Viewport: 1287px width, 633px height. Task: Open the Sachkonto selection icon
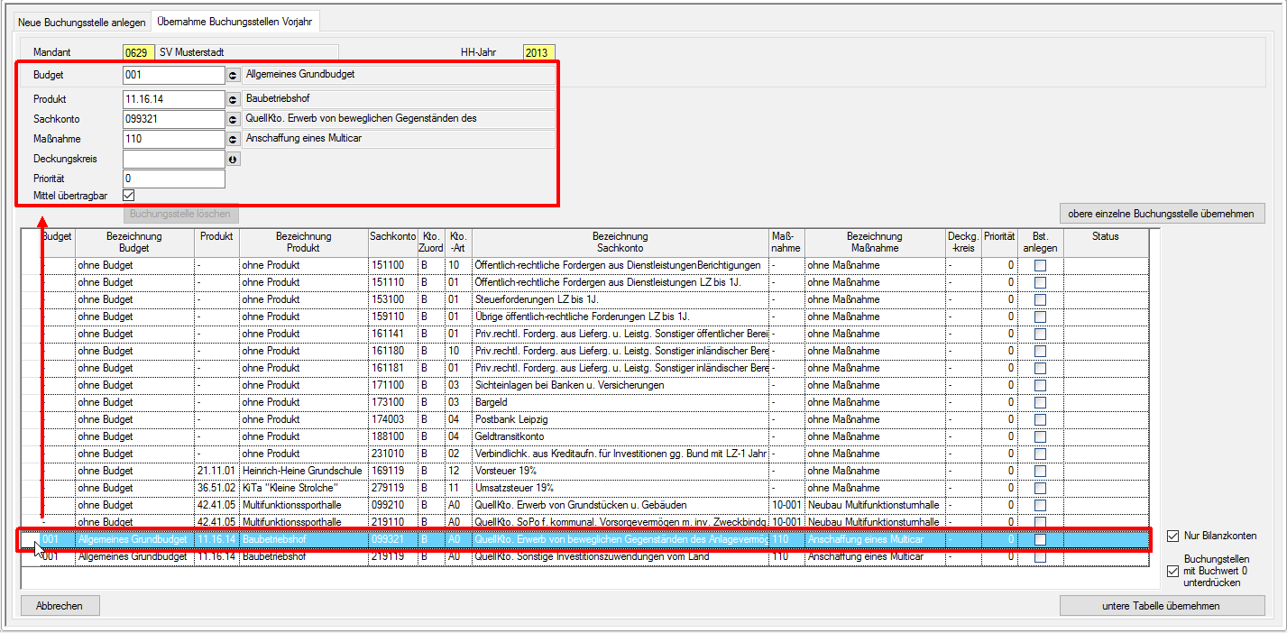233,119
